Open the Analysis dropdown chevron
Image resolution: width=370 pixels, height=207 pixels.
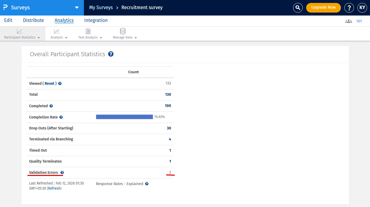click(66, 37)
